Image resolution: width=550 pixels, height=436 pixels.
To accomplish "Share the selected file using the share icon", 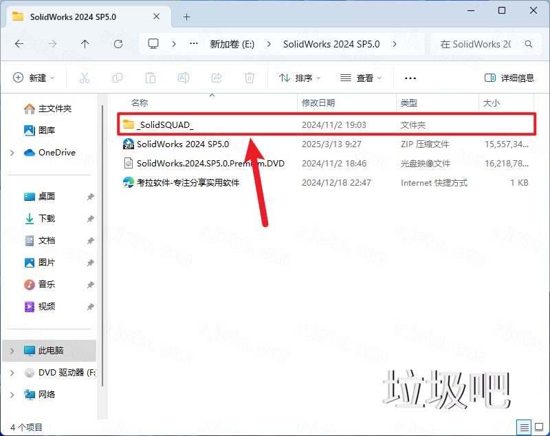I will pos(215,78).
